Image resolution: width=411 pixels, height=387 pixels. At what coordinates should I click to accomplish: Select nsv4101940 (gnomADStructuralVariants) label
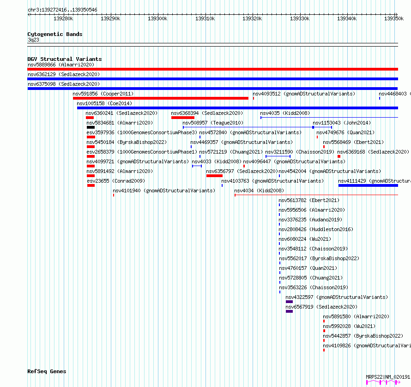[164, 191]
